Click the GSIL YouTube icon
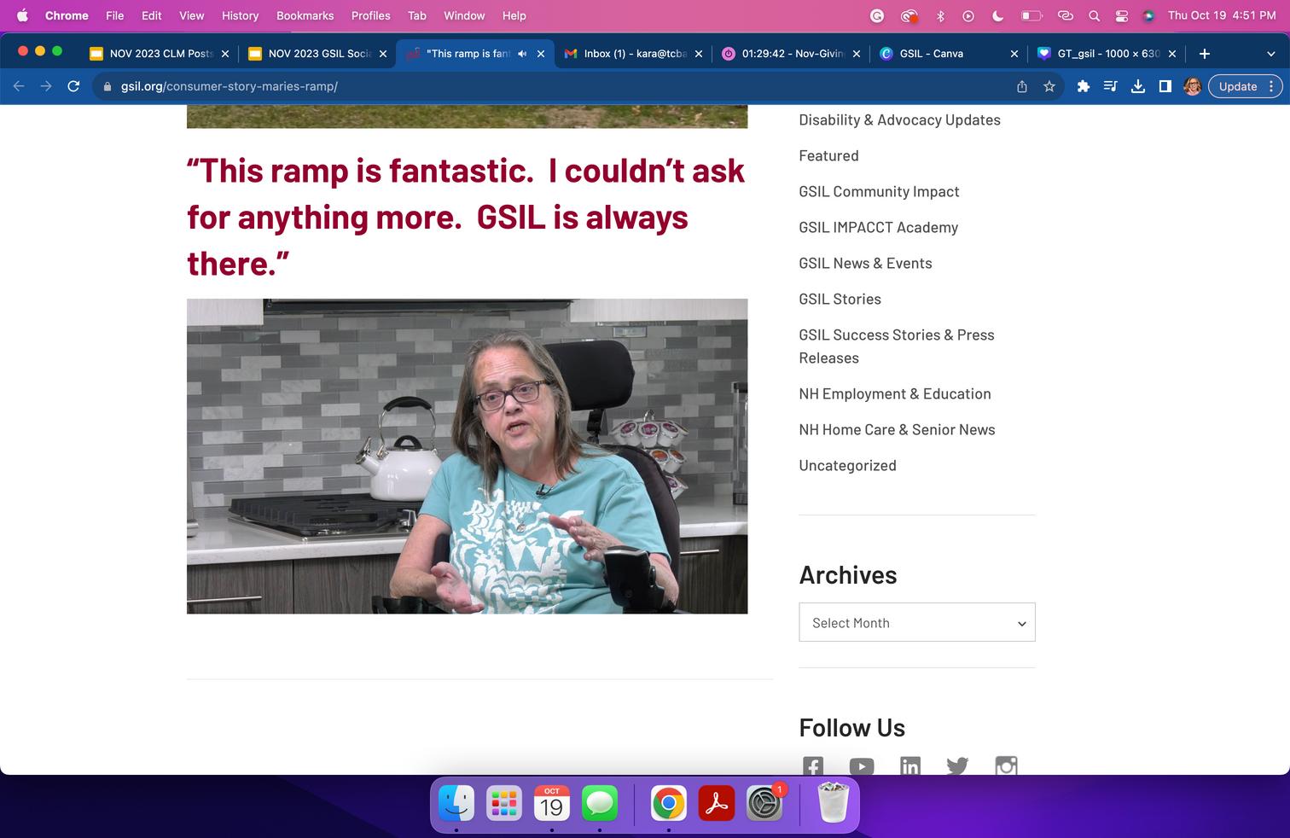1290x838 pixels. tap(862, 765)
